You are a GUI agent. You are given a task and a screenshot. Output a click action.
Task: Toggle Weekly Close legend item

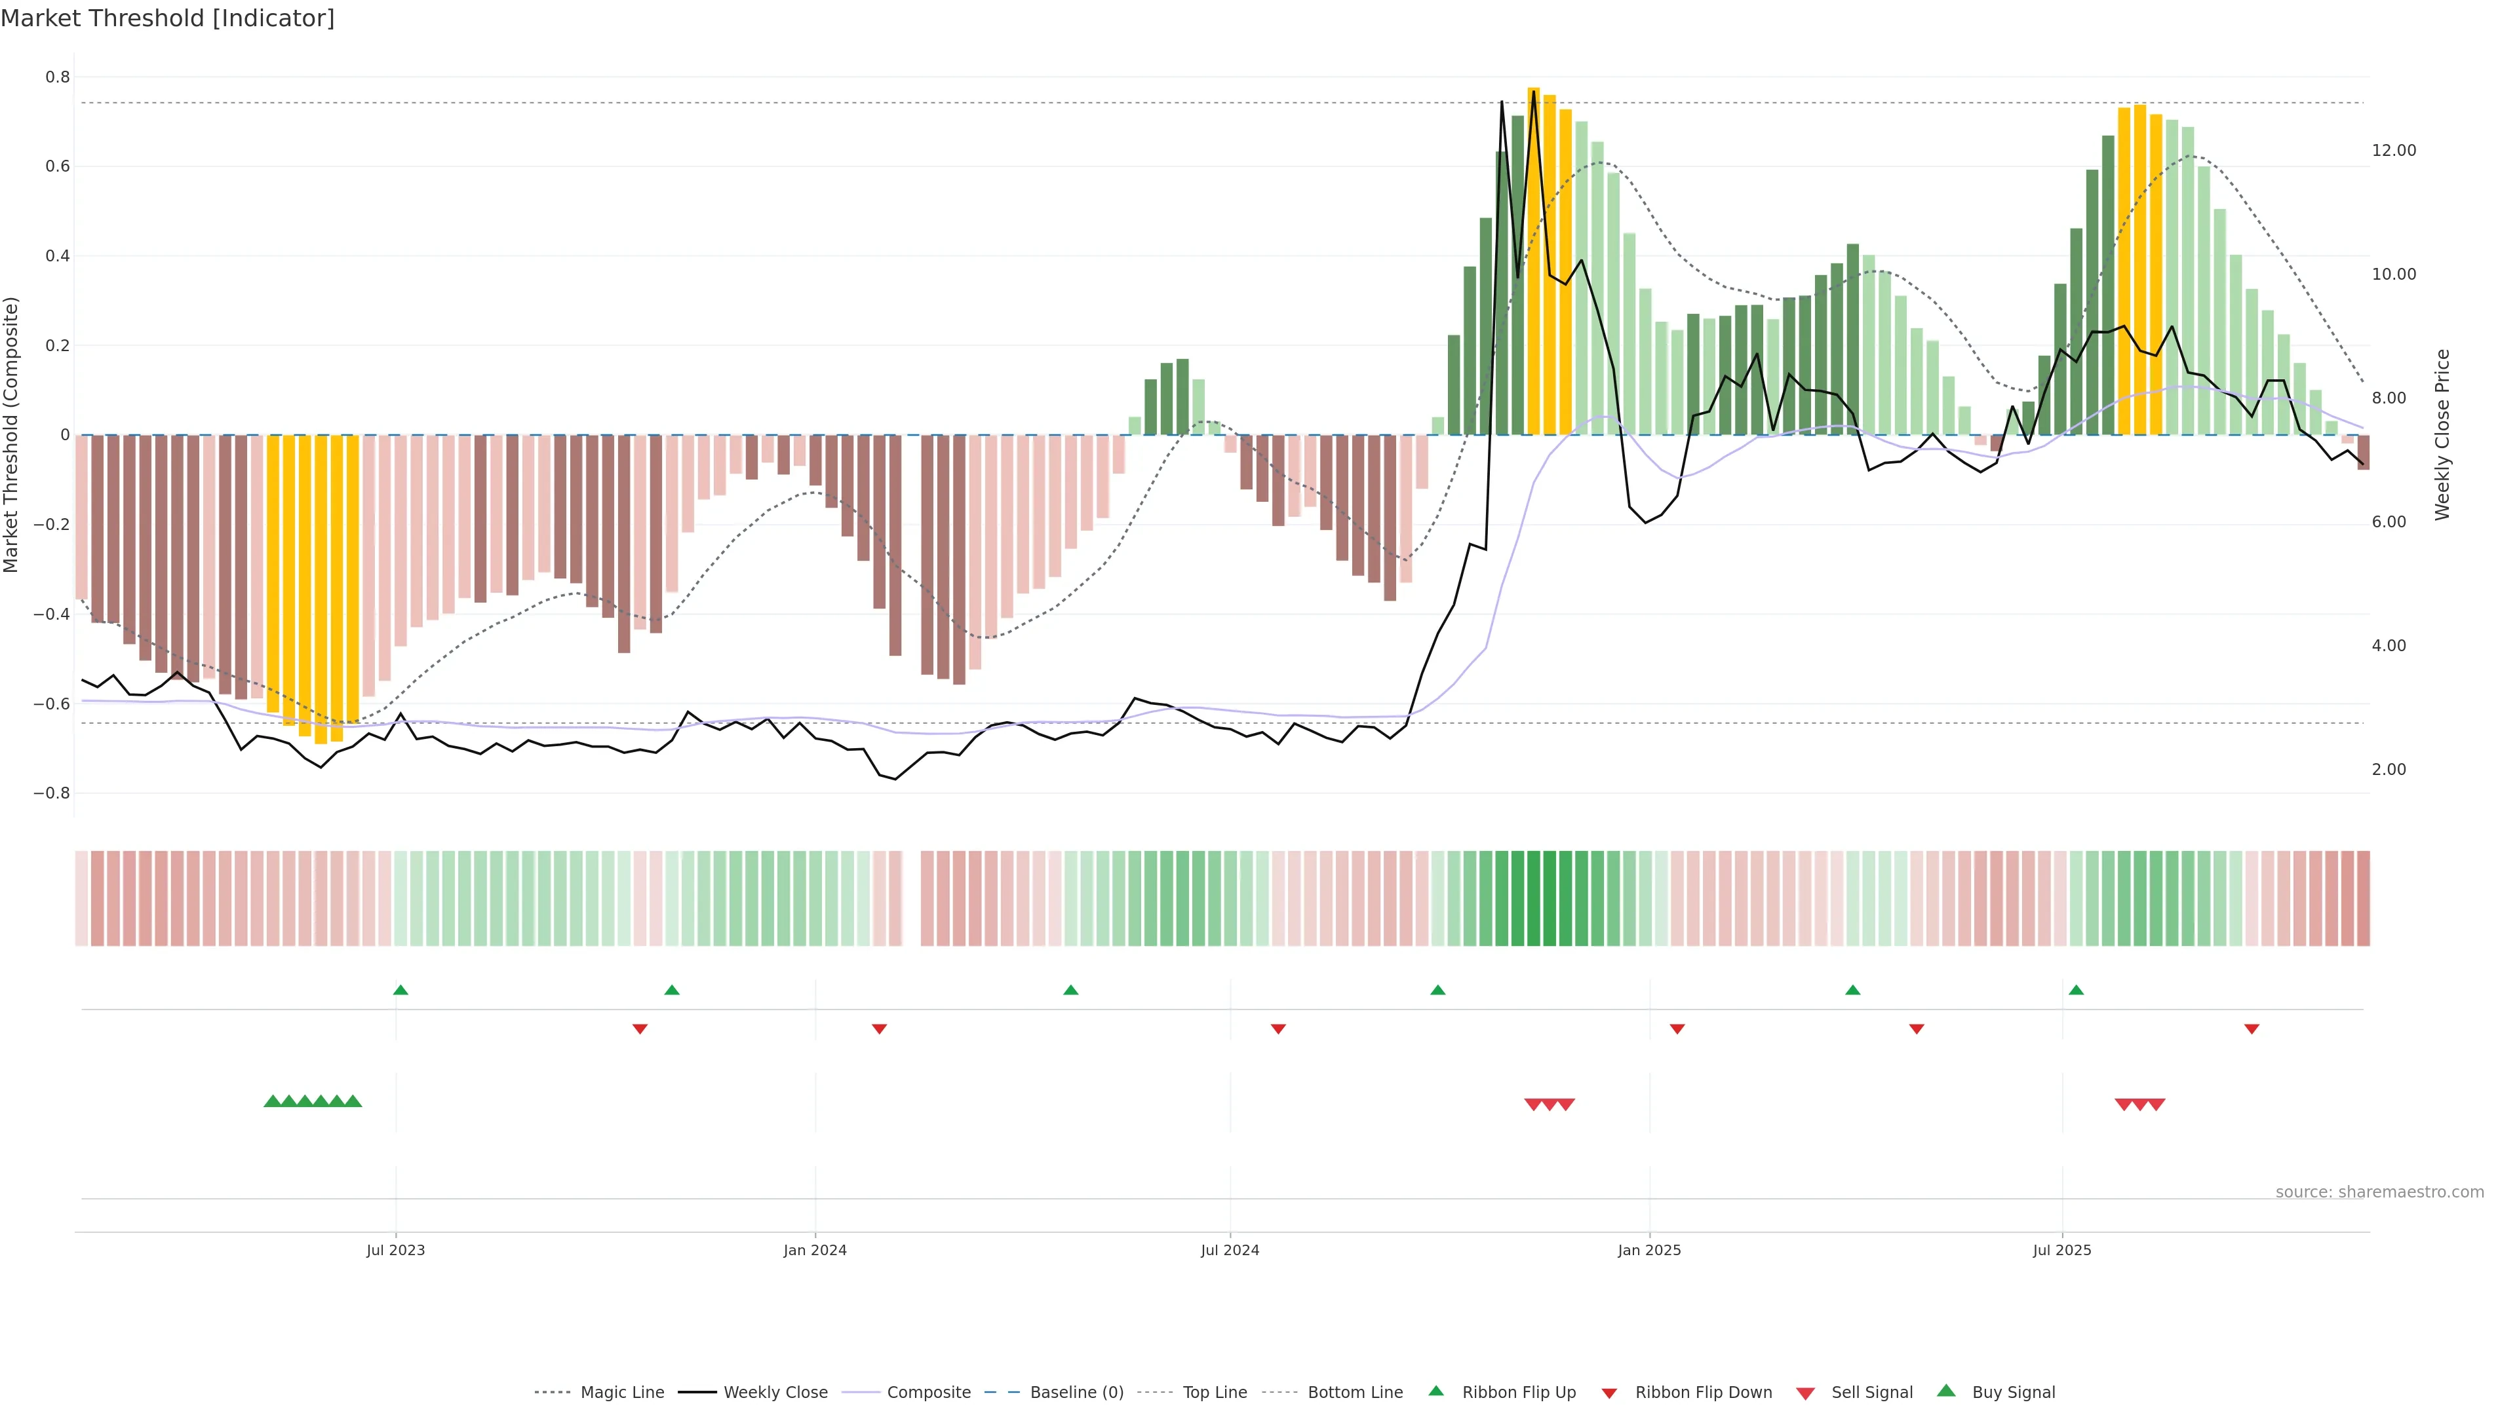tap(775, 1391)
